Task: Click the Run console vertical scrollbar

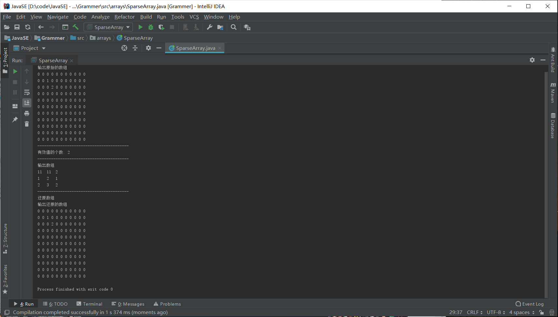Action: (546, 185)
